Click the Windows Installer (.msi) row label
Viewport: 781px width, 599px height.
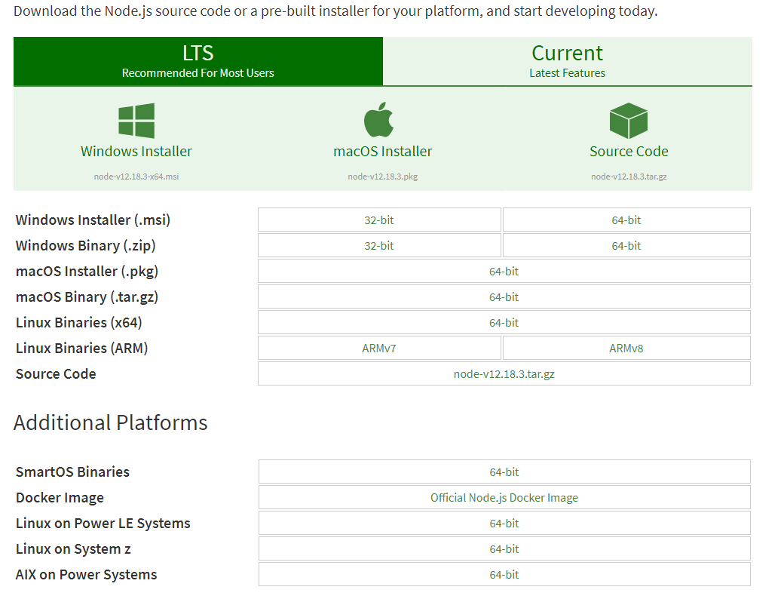93,220
